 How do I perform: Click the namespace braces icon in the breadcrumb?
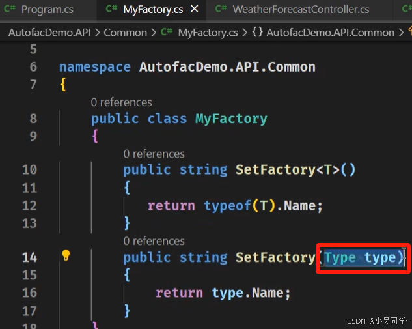257,33
